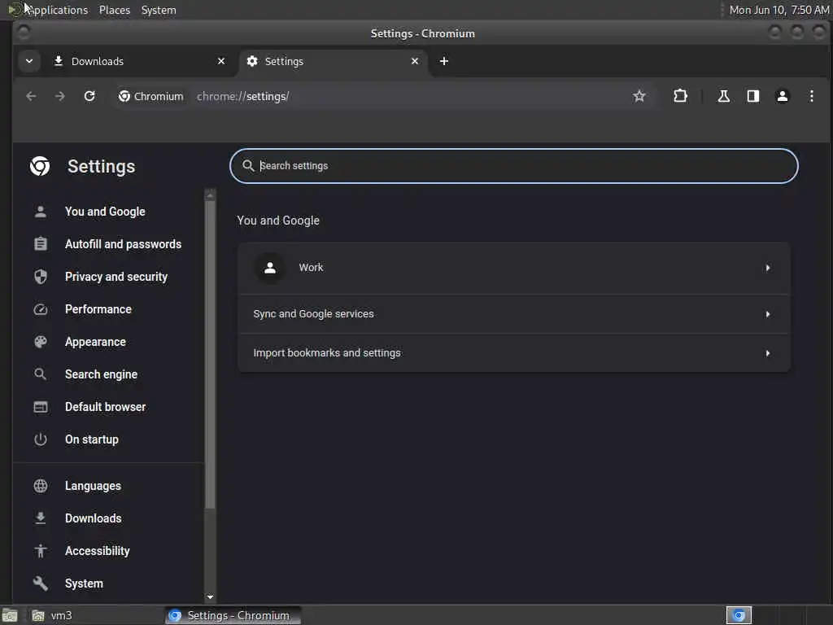This screenshot has width=833, height=625.
Task: Close the Settings tab
Action: point(415,61)
